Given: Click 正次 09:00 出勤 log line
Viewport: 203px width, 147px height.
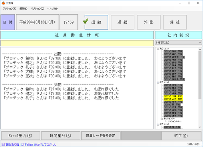Looking at the screenshot, I should point(64,76).
